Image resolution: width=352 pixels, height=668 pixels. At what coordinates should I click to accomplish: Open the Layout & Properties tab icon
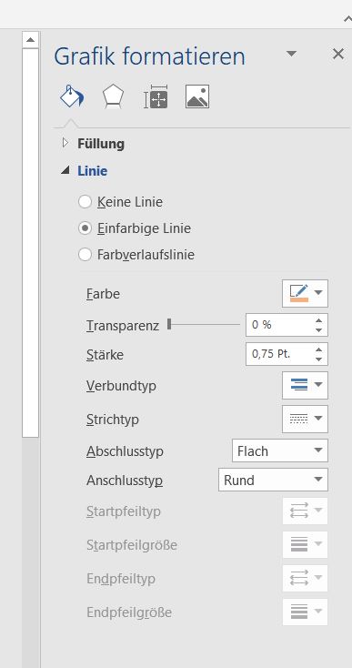[x=156, y=96]
